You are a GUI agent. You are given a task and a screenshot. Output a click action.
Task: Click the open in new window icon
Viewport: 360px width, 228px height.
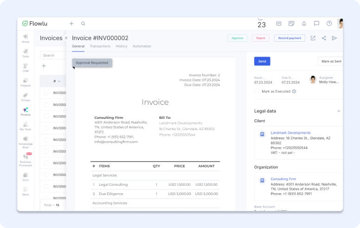pos(313,38)
